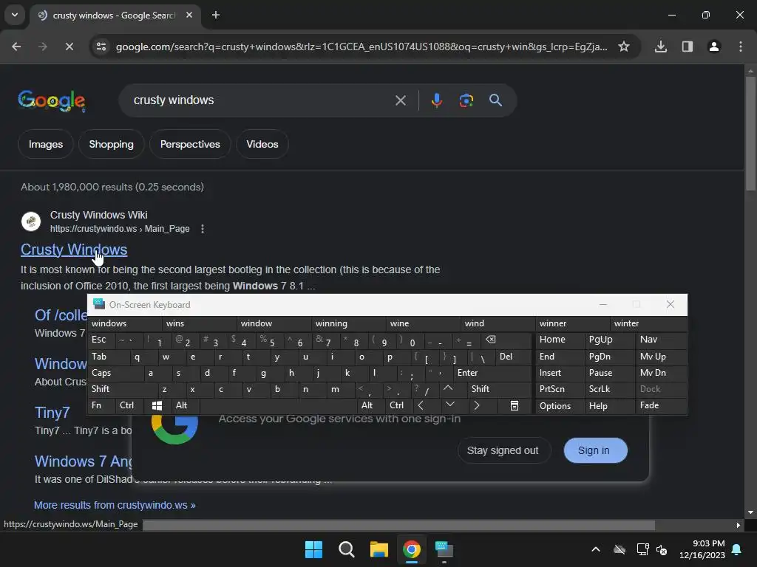Click the Options key on keyboard
Image resolution: width=757 pixels, height=567 pixels.
click(559, 405)
